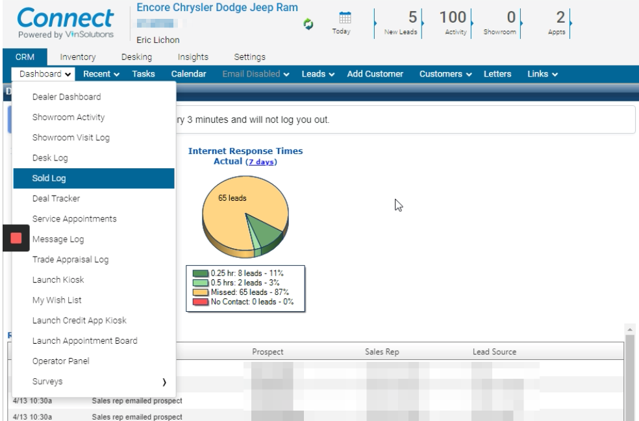Image resolution: width=639 pixels, height=421 pixels.
Task: Click the Prospect column header
Action: click(x=268, y=351)
